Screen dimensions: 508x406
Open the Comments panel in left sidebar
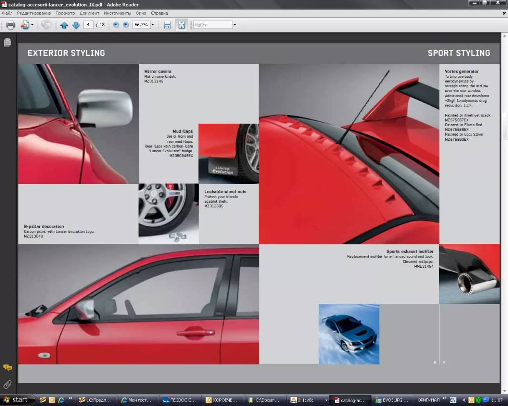click(x=7, y=368)
